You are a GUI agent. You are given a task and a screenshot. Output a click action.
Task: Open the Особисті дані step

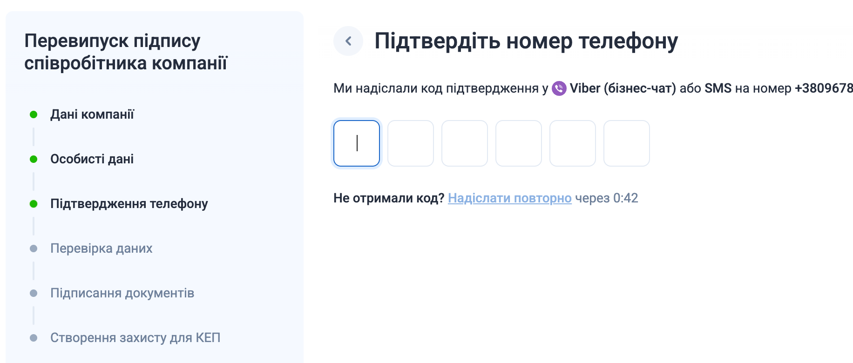pyautogui.click(x=92, y=159)
